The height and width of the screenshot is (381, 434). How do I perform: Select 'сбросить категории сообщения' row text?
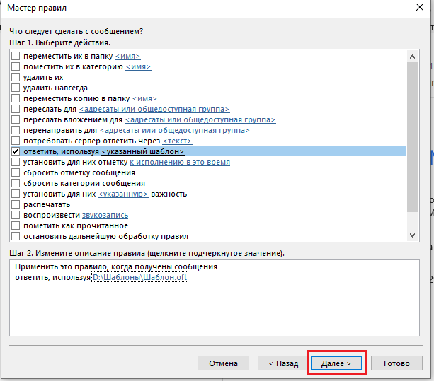(84, 184)
